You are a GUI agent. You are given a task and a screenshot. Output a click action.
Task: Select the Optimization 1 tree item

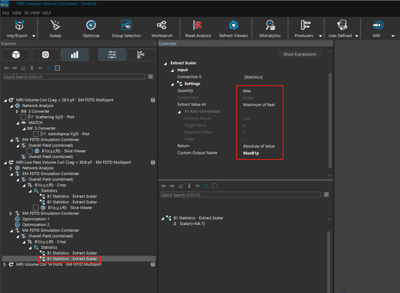click(x=36, y=219)
